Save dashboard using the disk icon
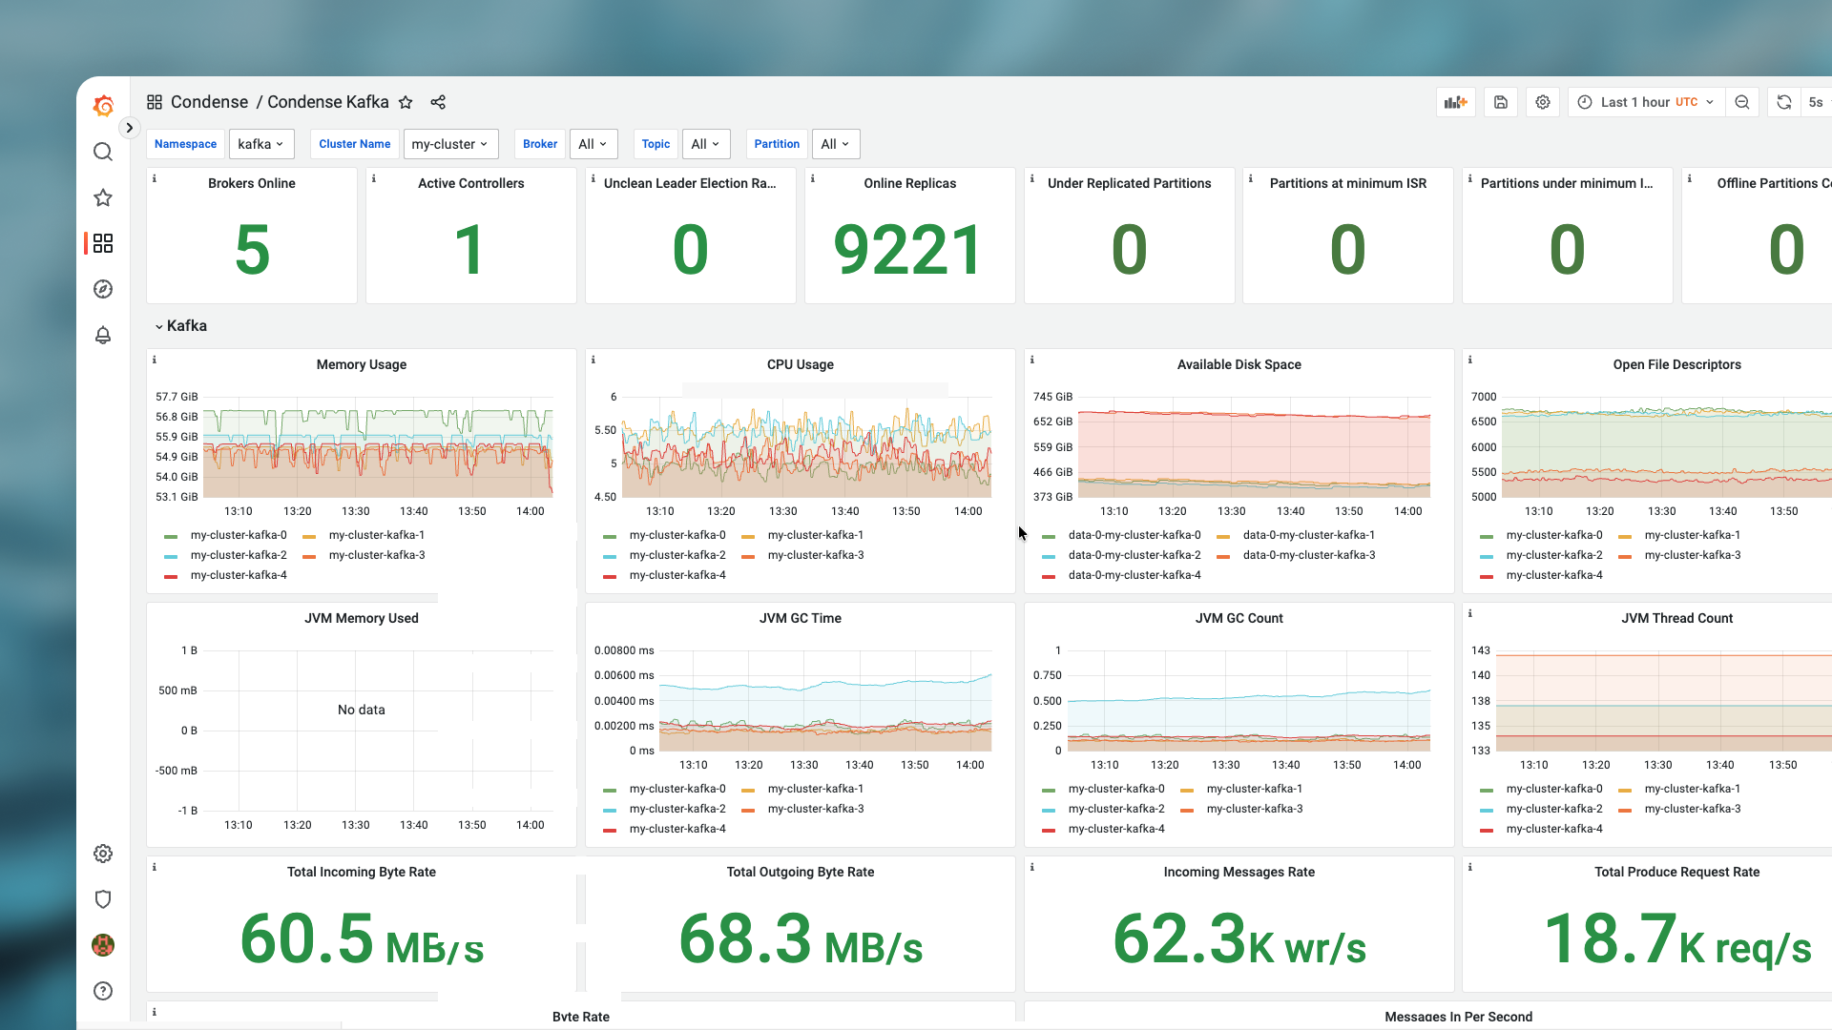The height and width of the screenshot is (1030, 1832). [1500, 102]
